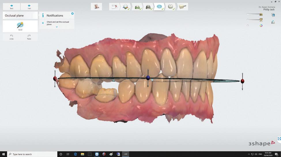Open the scan alignment globe step
The width and height of the screenshot is (281, 157).
(126, 7)
